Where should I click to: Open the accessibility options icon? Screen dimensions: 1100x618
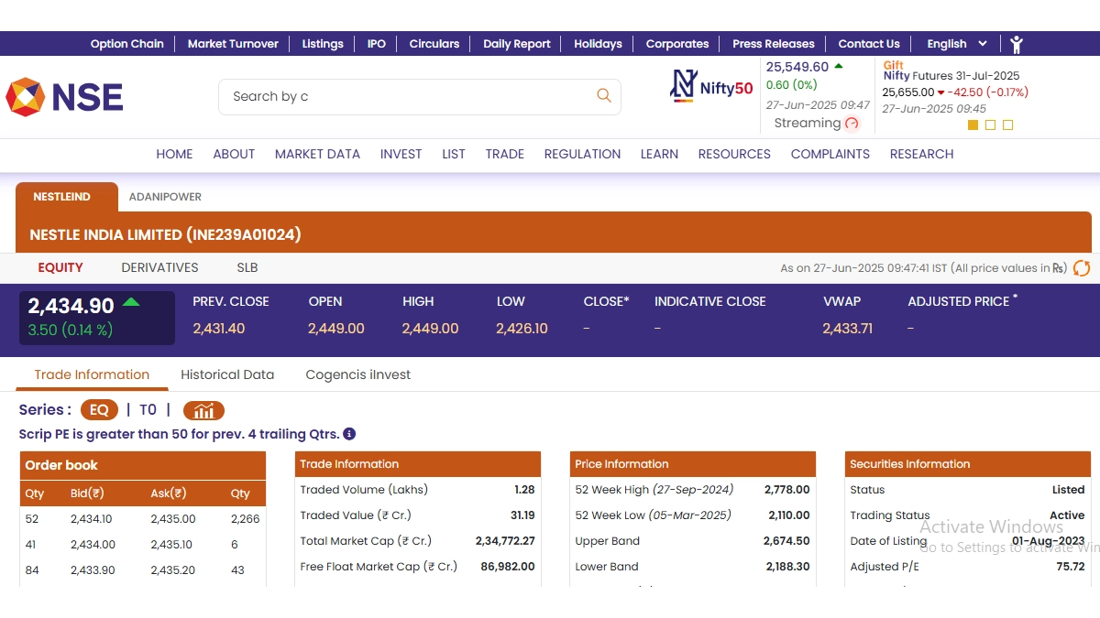point(1016,44)
